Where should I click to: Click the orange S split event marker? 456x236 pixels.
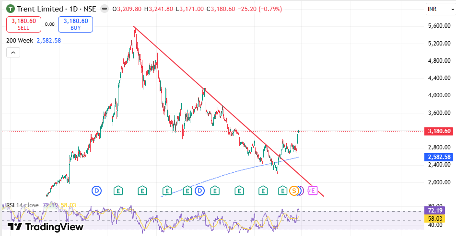294,191
